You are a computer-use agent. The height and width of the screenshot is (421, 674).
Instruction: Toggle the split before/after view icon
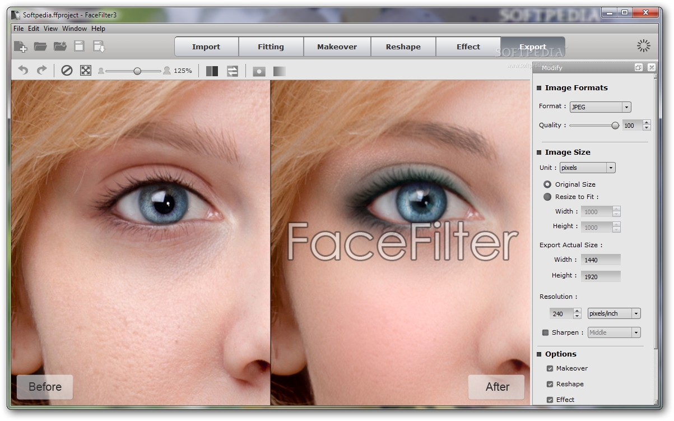click(212, 71)
